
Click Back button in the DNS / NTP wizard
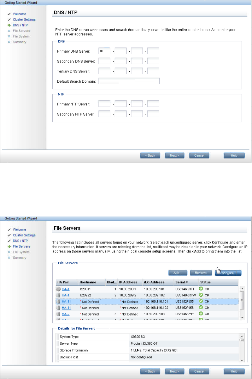(x=150, y=155)
